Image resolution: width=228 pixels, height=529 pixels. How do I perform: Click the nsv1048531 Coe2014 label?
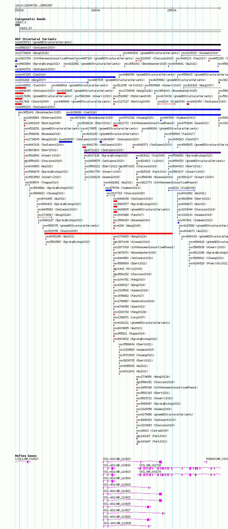[31, 85]
